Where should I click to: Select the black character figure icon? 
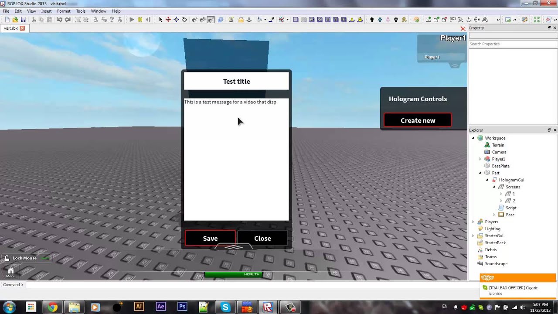click(x=372, y=20)
